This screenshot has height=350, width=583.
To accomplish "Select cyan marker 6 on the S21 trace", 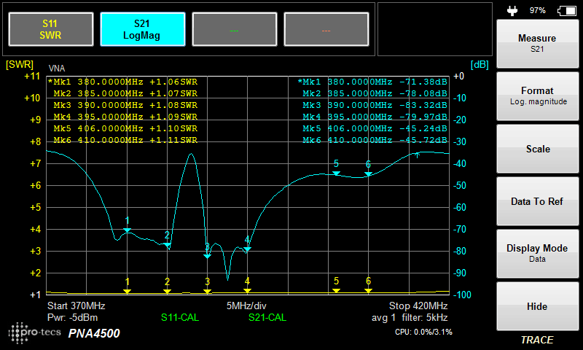I will pos(368,170).
